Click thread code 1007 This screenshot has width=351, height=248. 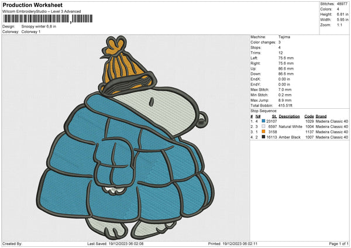[309, 137]
